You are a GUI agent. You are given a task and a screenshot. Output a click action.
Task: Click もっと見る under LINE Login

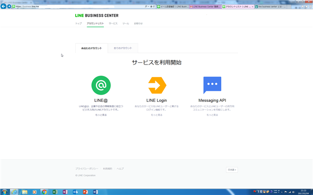pos(156,115)
